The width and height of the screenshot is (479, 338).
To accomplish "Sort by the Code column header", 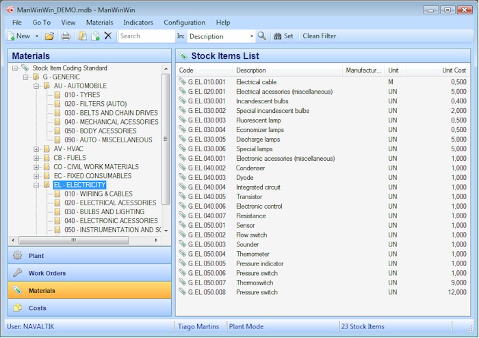I will point(205,70).
